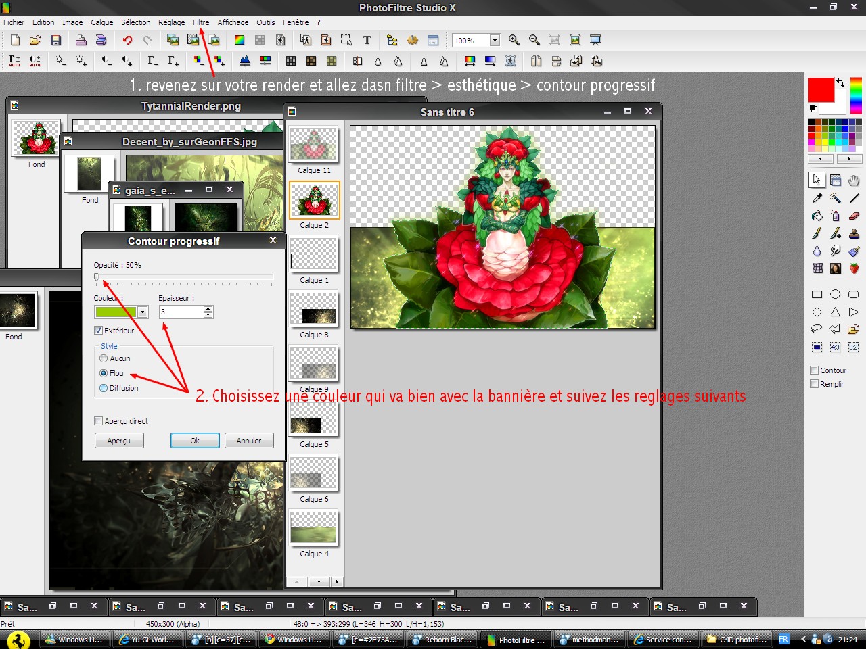
Task: Select the Calque 4 layer thumbnail
Action: [x=313, y=527]
